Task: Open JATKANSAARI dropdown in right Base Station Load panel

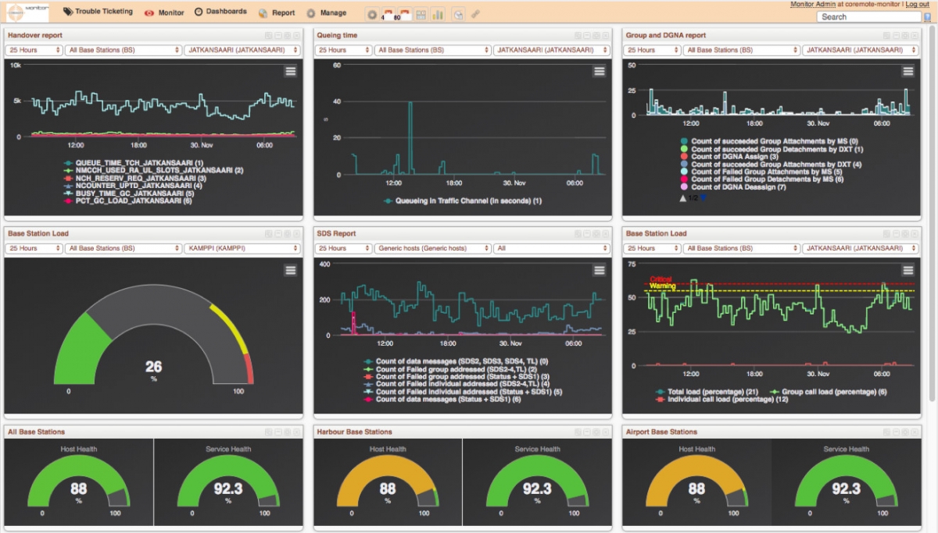Action: pyautogui.click(x=860, y=248)
